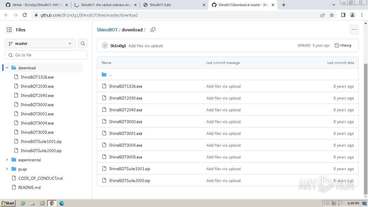Open the parent directory '..' link
Image resolution: width=368 pixels, height=207 pixels.
click(x=110, y=74)
